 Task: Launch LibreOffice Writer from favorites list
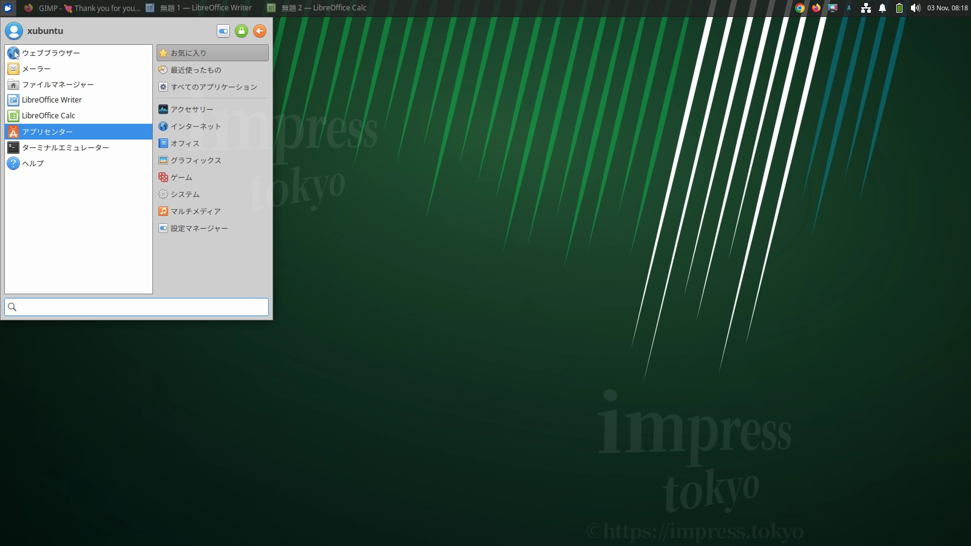point(78,100)
